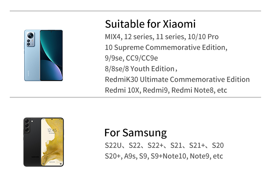The height and width of the screenshot is (179, 275).
Task: Click the "S20+, A9s, S9" model line
Action: pos(164,156)
